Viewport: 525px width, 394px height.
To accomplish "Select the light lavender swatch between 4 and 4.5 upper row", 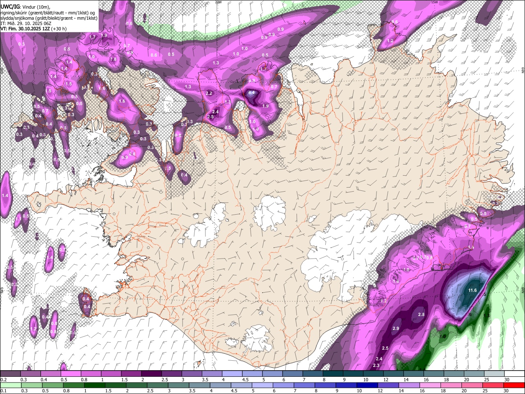I will [x=232, y=374].
